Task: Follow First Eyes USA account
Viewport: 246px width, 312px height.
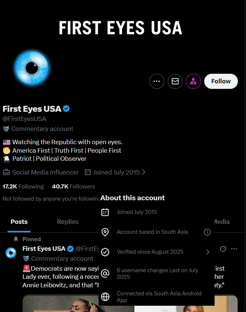Action: 221,81
